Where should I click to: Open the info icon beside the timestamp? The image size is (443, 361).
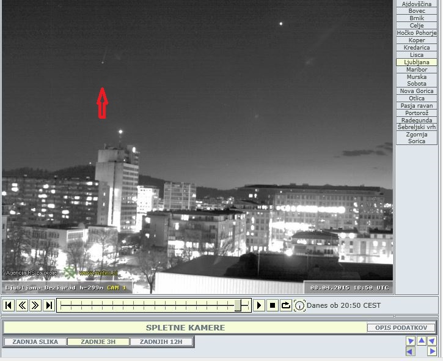tap(299, 305)
